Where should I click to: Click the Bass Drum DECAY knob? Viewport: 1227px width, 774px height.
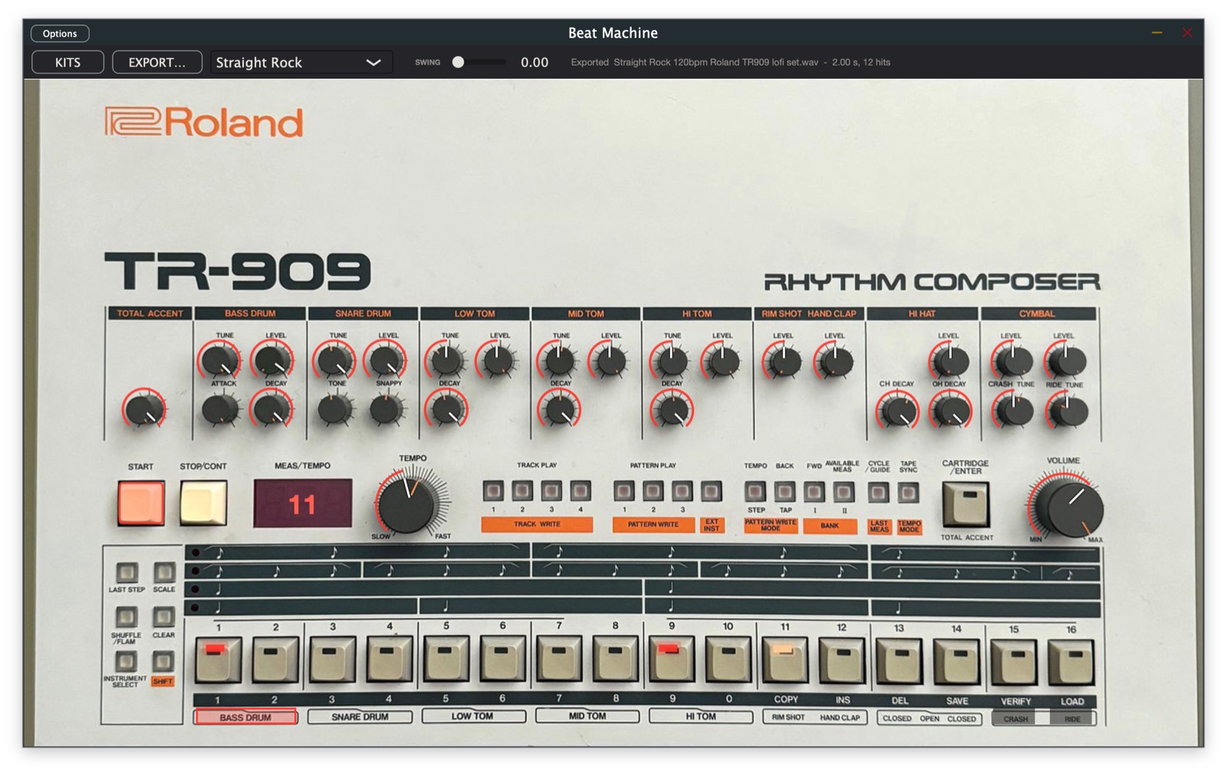[x=272, y=408]
